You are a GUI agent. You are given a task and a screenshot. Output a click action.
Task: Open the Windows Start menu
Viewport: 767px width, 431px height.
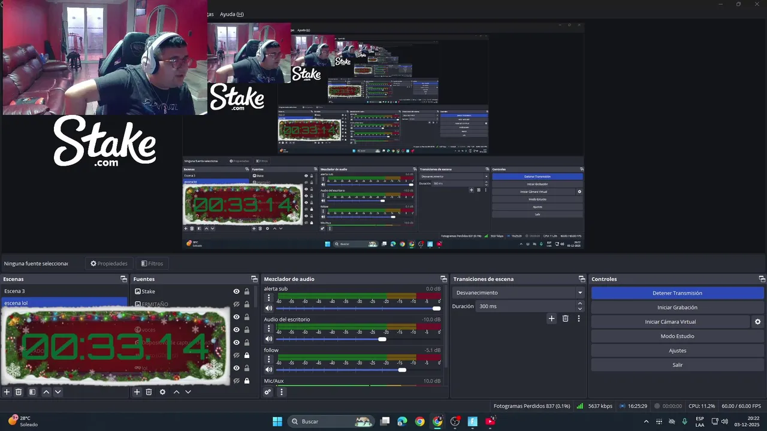click(277, 421)
